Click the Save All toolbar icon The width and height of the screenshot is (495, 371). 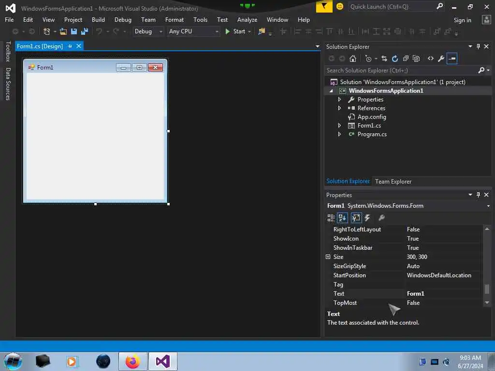coord(85,31)
